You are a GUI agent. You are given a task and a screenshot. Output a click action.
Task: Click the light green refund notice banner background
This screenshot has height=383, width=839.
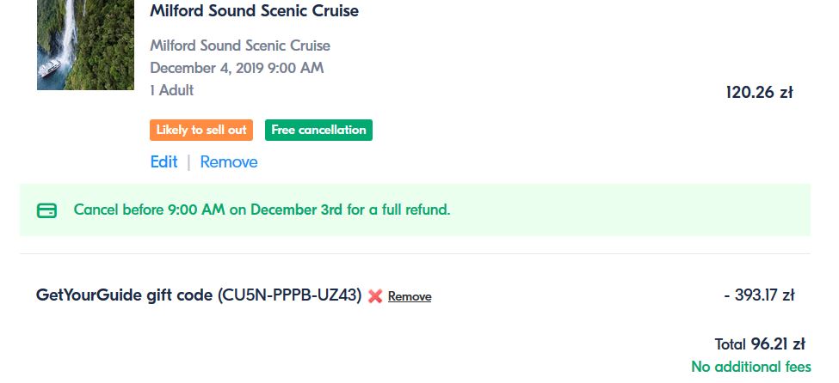pyautogui.click(x=416, y=210)
